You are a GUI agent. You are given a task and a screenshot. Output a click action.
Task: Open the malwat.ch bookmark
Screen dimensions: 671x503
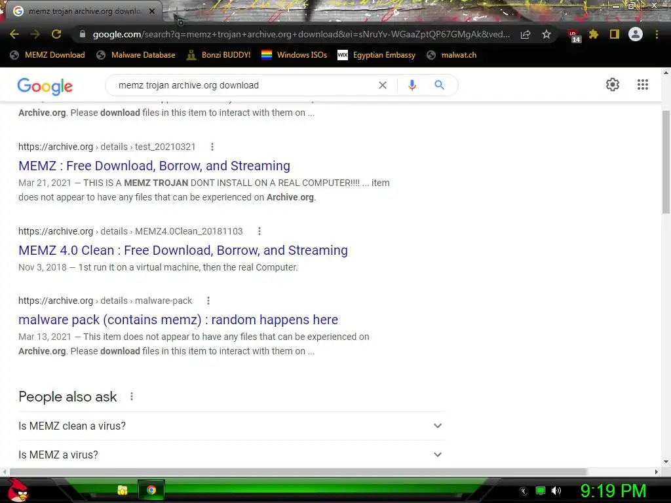[451, 55]
